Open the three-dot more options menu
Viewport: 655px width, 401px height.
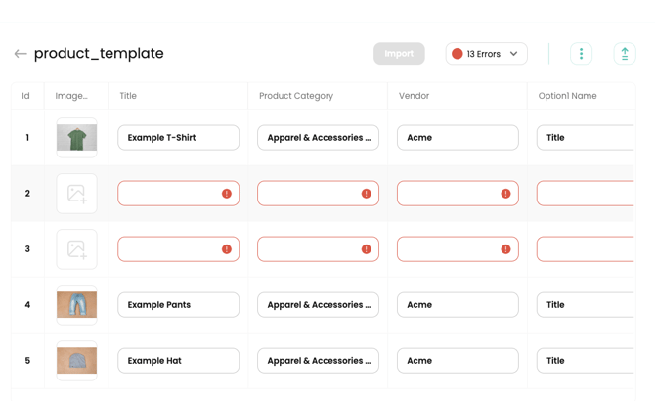click(581, 54)
